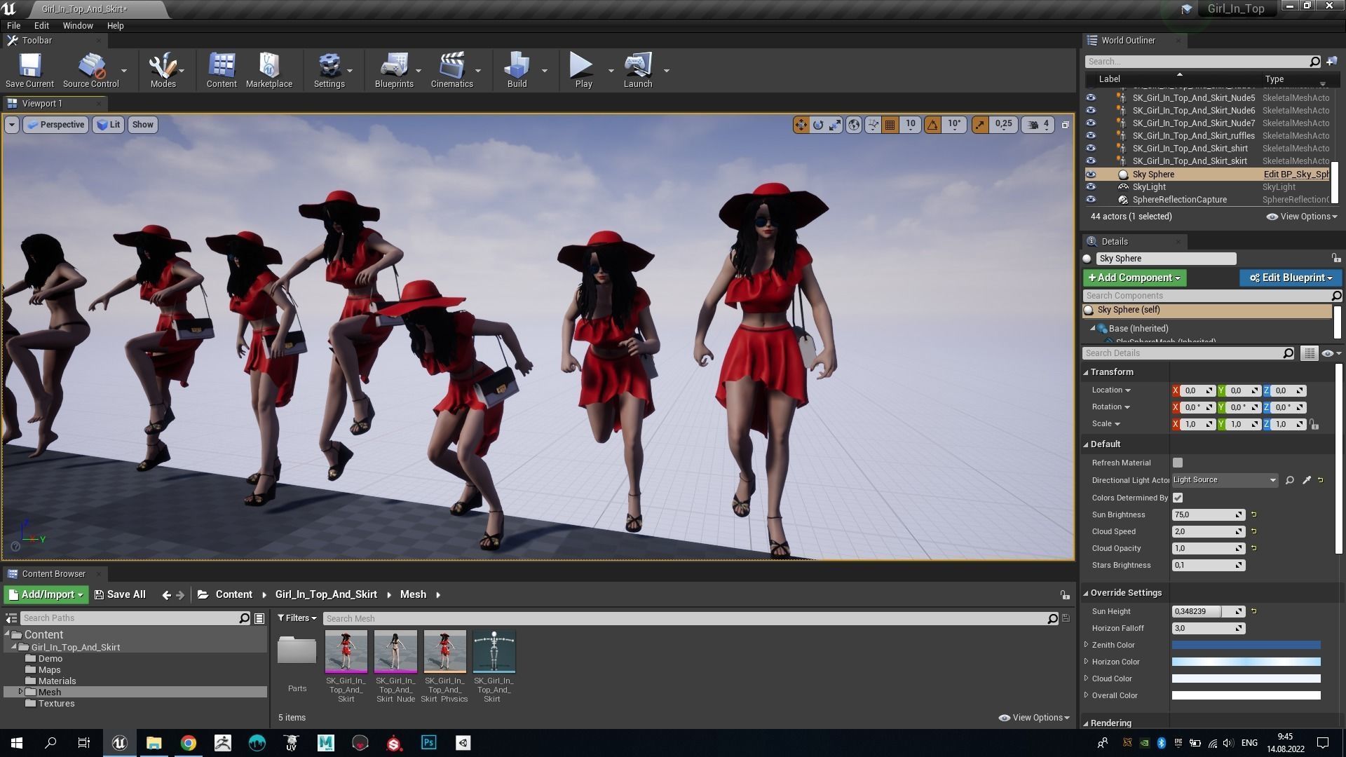This screenshot has width=1346, height=757.
Task: Click the green Add Component button
Action: (1134, 278)
